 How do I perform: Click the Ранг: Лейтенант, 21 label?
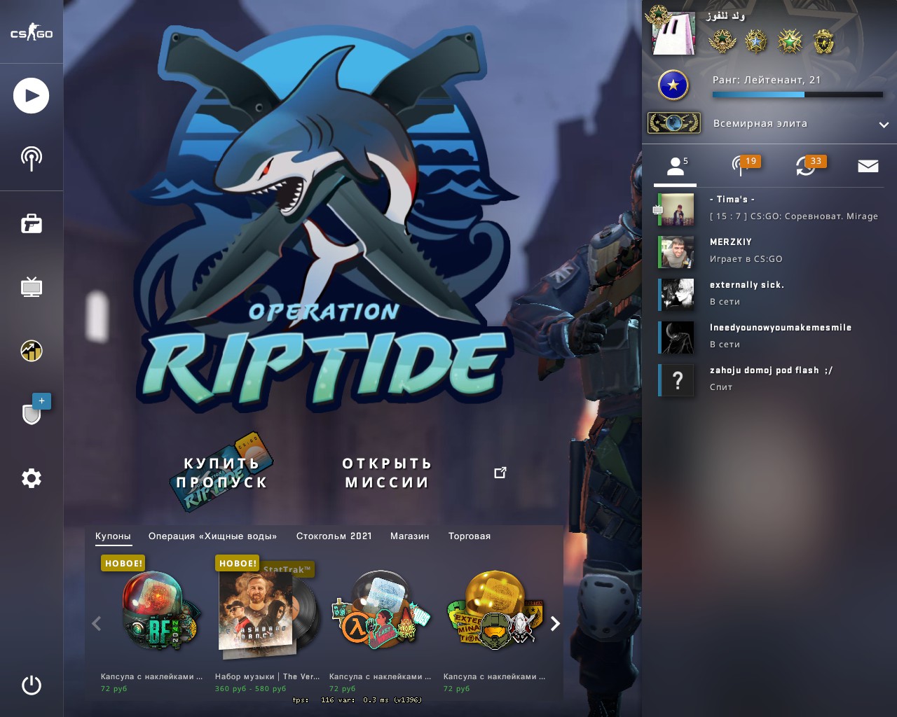(x=767, y=80)
